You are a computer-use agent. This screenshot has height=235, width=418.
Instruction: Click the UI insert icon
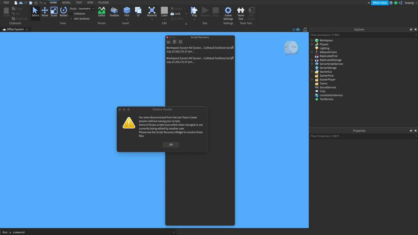point(138,12)
